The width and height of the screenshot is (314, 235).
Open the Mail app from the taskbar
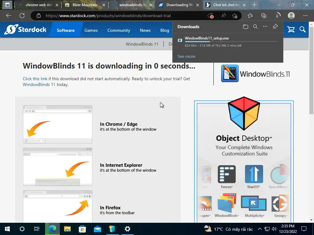point(97,229)
